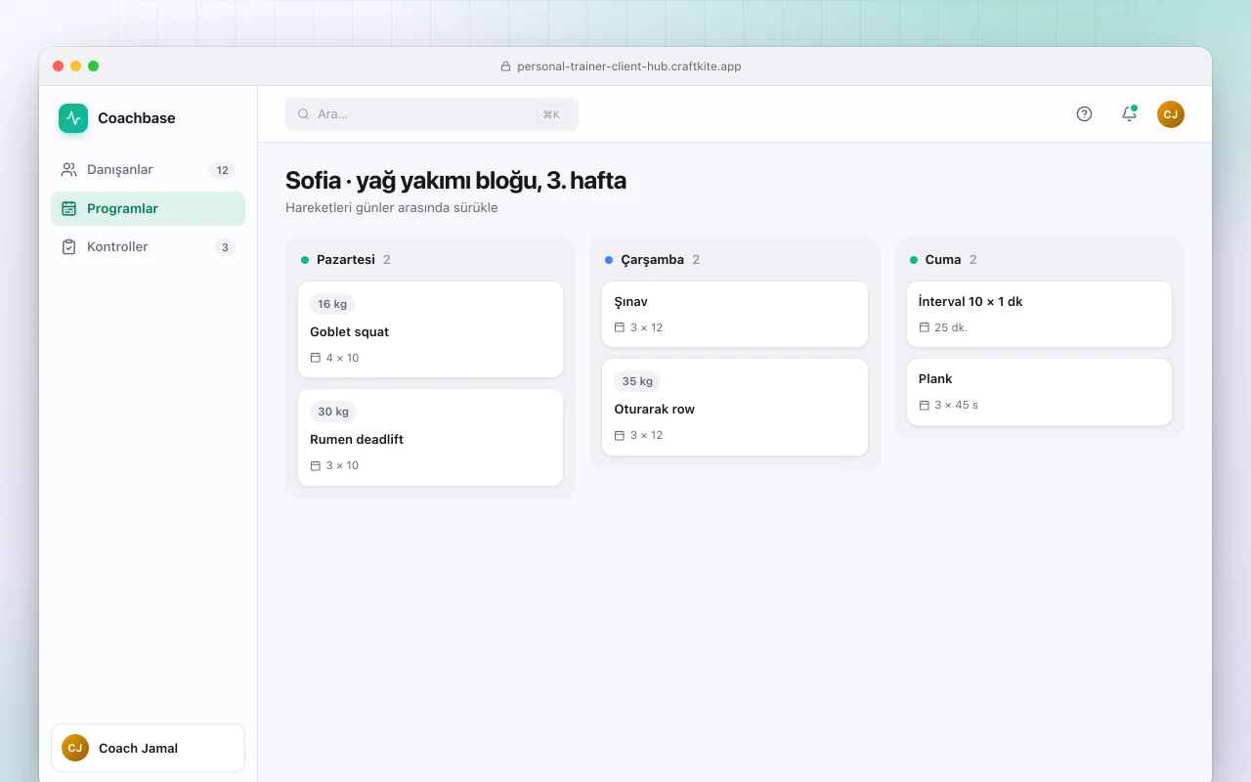Screen dimensions: 1251x782
Task: Focus the Ara… search field
Action: tap(432, 114)
